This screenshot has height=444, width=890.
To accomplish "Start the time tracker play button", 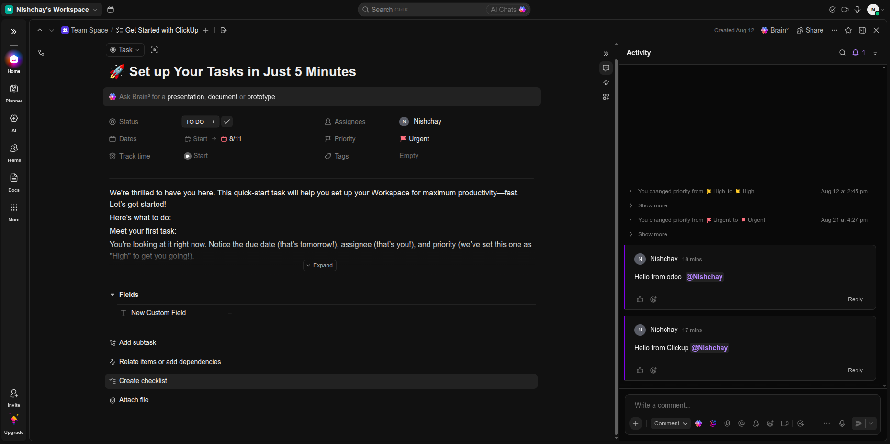I will pyautogui.click(x=188, y=156).
